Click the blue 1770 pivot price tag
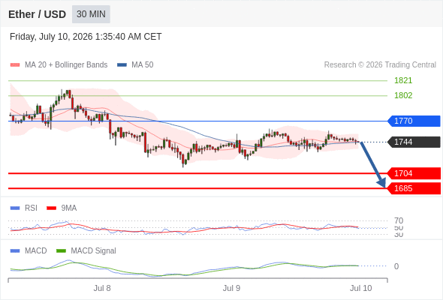The width and height of the screenshot is (443, 300). pos(414,121)
